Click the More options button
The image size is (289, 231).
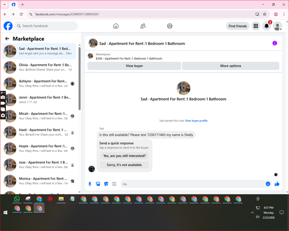pyautogui.click(x=231, y=66)
